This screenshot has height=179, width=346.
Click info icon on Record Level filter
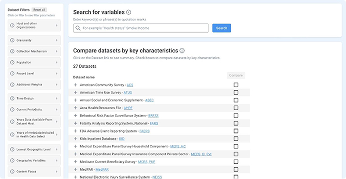[x=12, y=73]
